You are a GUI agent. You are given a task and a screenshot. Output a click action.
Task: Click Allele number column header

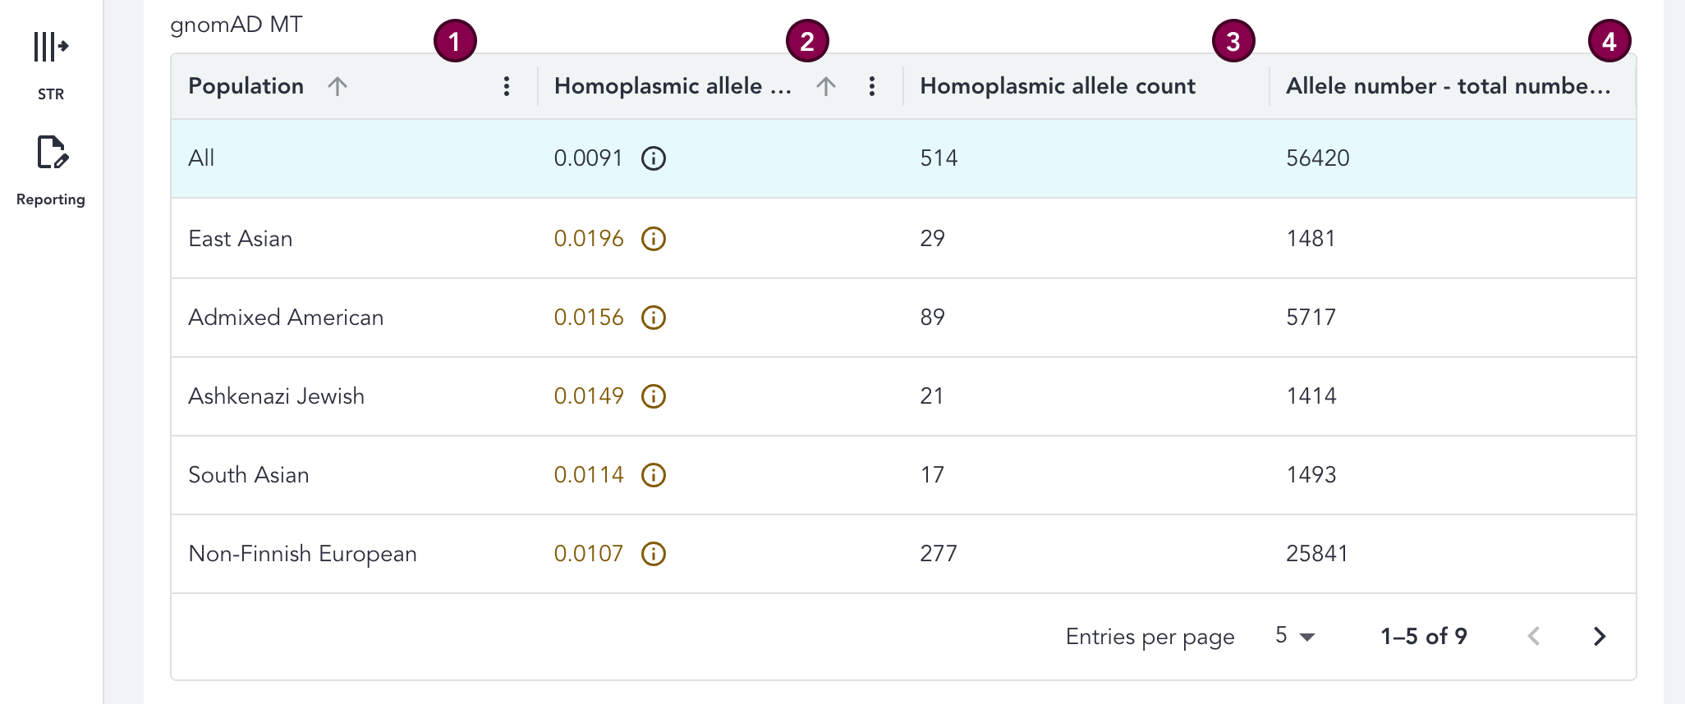(x=1447, y=86)
